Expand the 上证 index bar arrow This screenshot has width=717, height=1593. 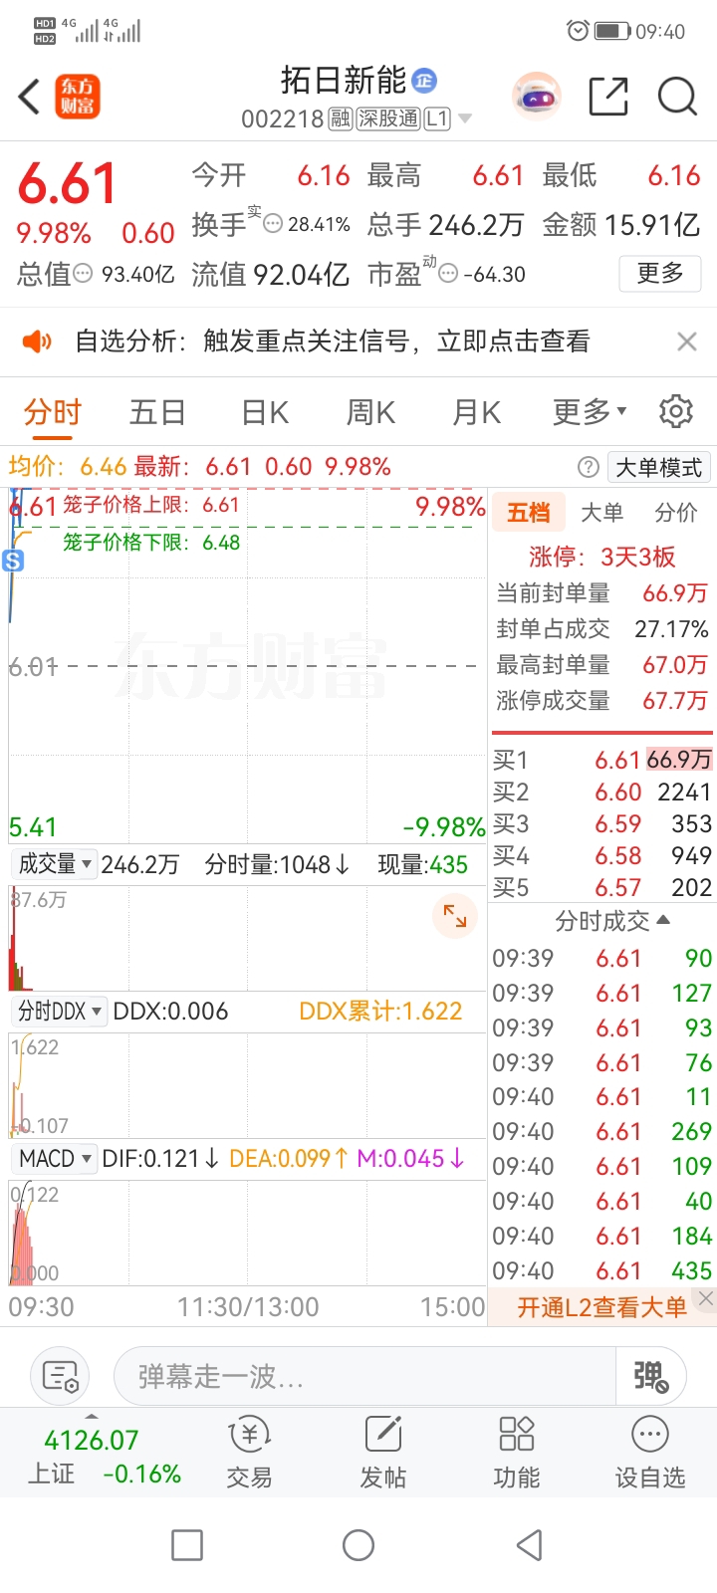(x=92, y=1416)
